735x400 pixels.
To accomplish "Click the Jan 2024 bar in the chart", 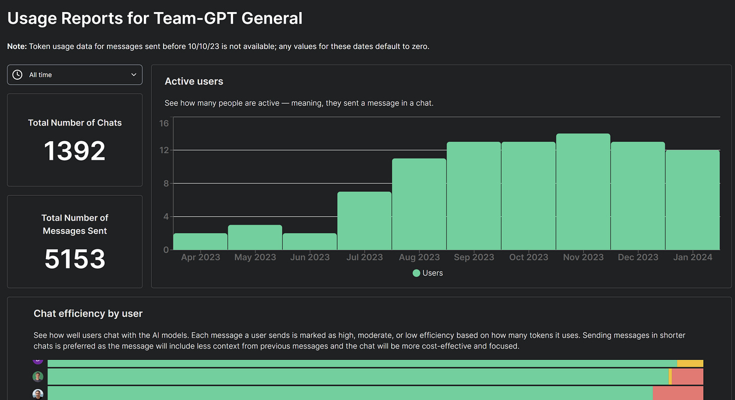I will pyautogui.click(x=693, y=200).
